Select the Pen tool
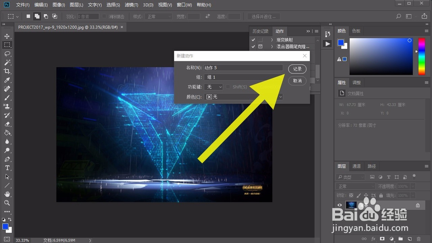The width and height of the screenshot is (432, 243). (7, 159)
